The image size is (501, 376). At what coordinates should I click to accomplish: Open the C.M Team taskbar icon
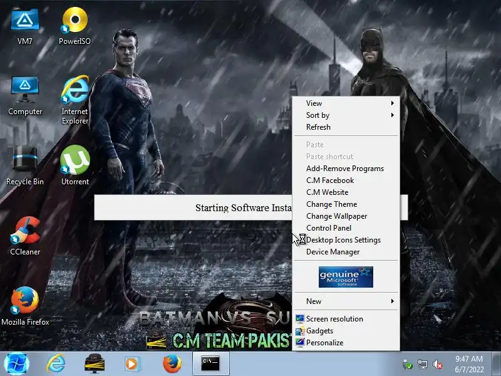(95, 364)
